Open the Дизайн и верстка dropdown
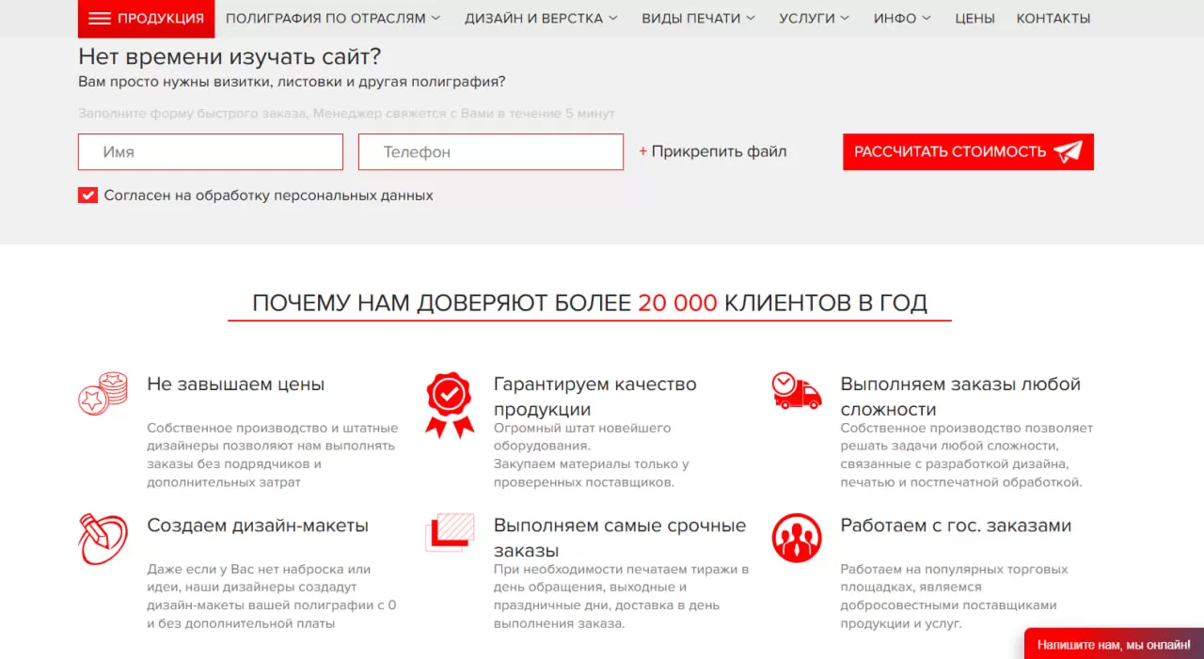 [x=541, y=19]
